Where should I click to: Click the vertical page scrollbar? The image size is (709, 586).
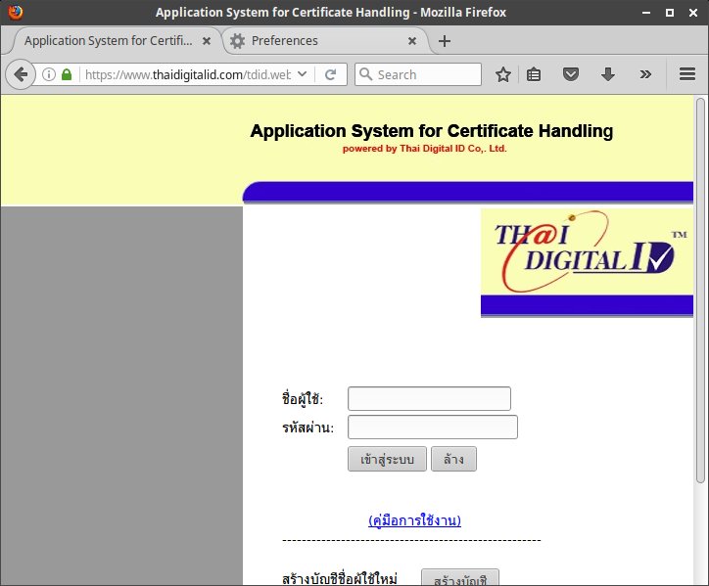pyautogui.click(x=700, y=290)
